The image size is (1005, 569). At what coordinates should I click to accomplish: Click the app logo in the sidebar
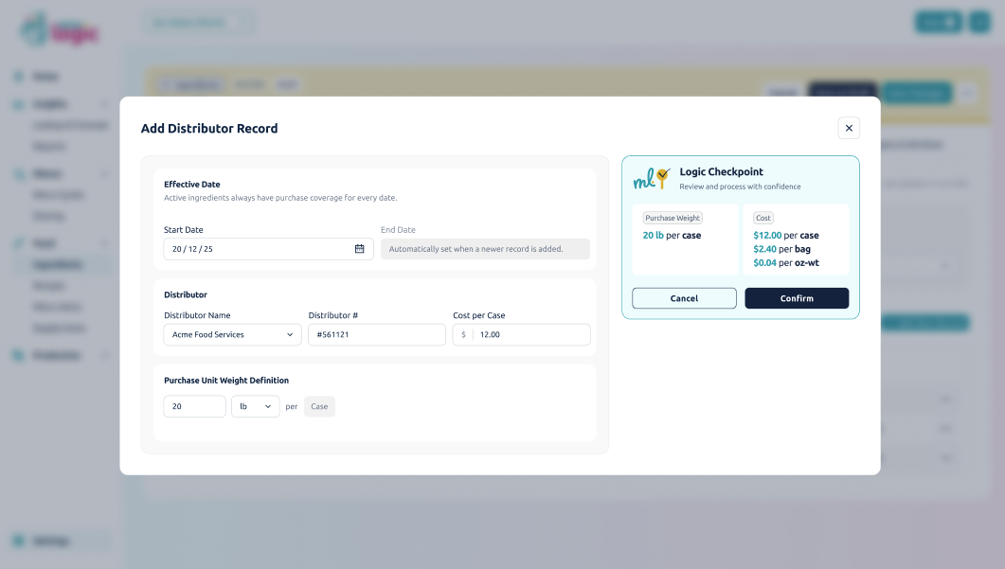(59, 29)
